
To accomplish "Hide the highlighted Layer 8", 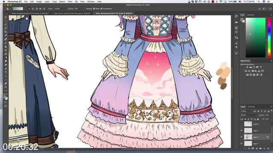I will tap(241, 137).
